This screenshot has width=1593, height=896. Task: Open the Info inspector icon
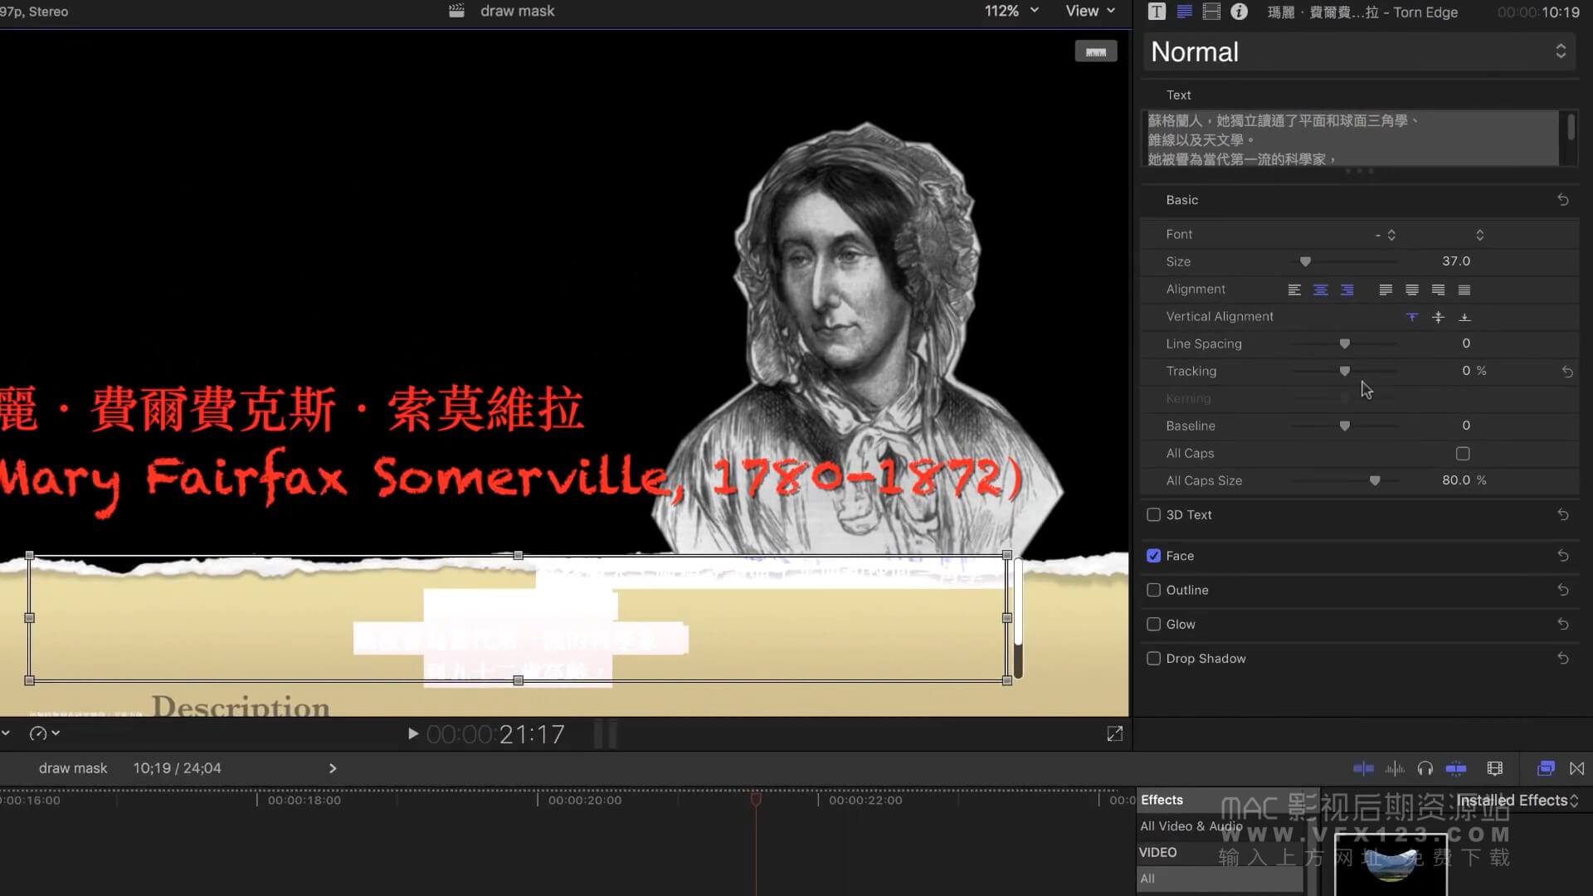(x=1239, y=12)
